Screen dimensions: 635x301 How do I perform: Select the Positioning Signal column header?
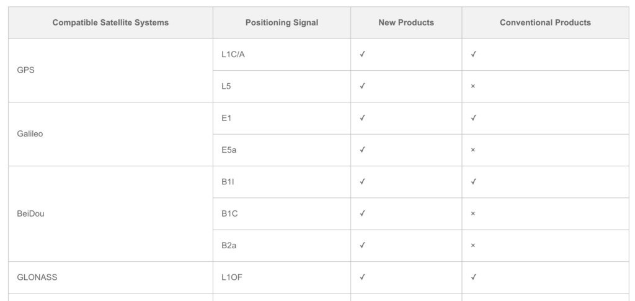click(282, 23)
